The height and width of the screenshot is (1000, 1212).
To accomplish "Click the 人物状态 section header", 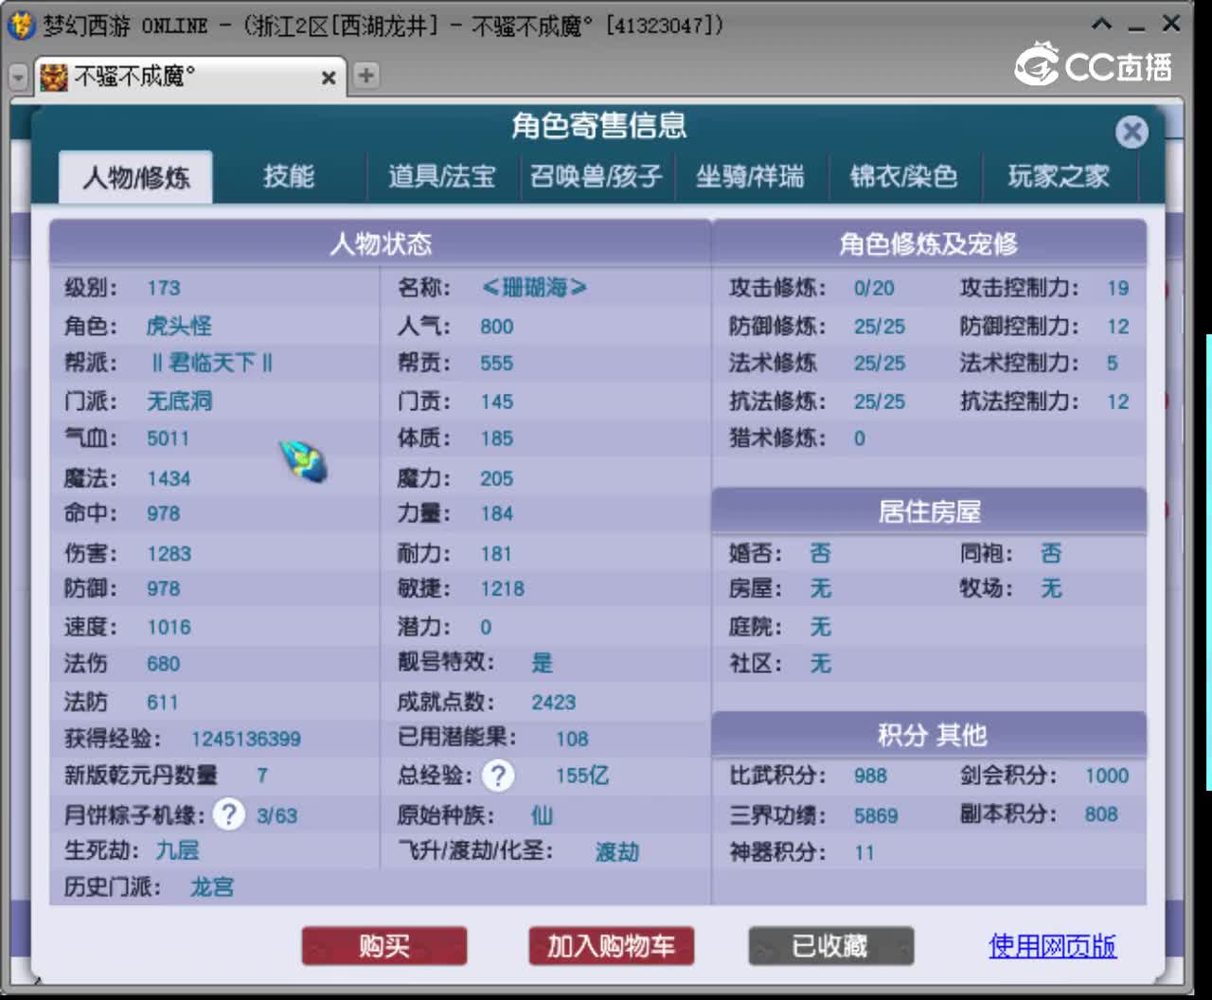I will pos(381,243).
